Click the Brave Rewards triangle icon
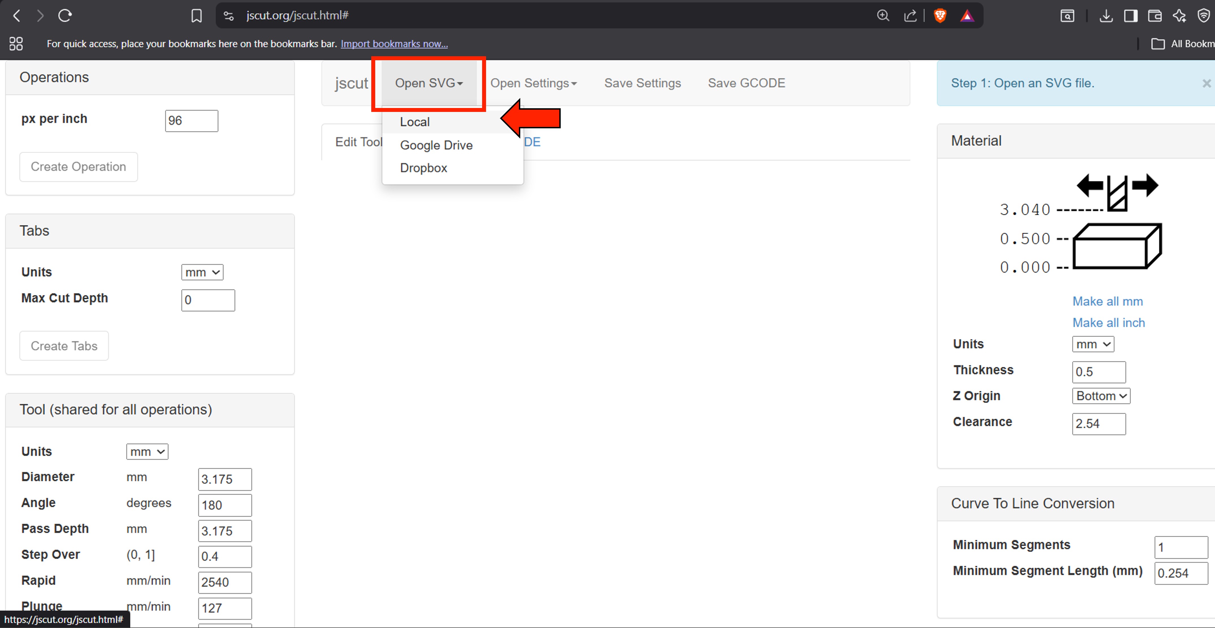The image size is (1215, 628). pos(967,16)
